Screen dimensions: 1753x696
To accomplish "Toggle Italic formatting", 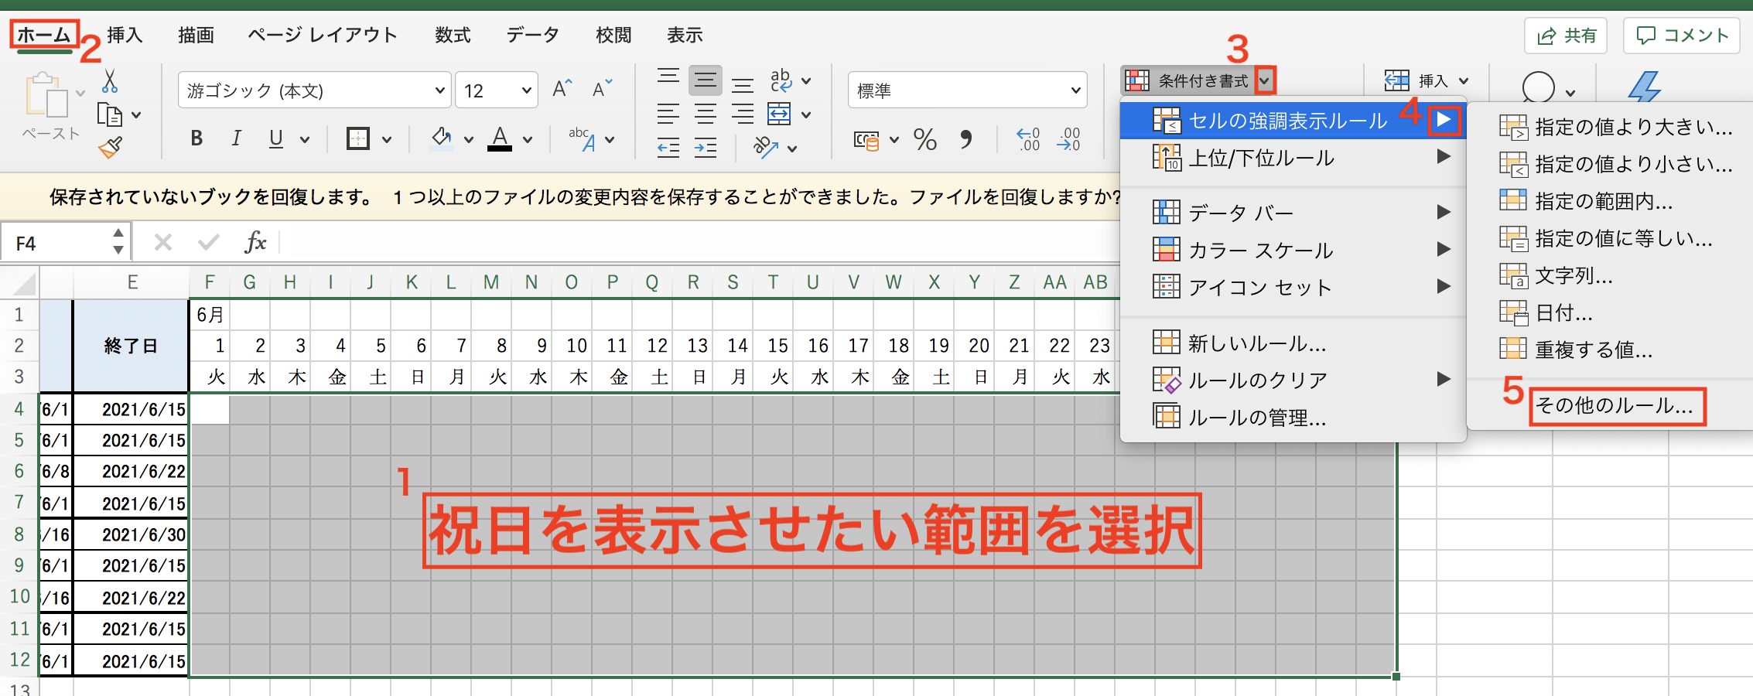I will (236, 138).
